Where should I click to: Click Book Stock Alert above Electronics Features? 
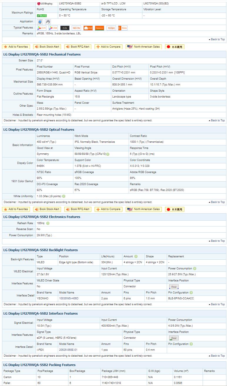[47, 209]
